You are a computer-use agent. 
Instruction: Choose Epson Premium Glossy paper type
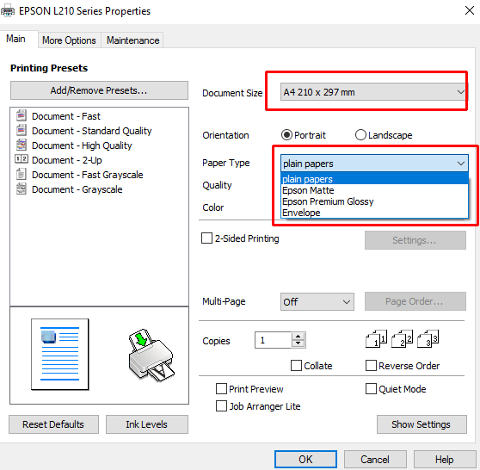point(374,201)
